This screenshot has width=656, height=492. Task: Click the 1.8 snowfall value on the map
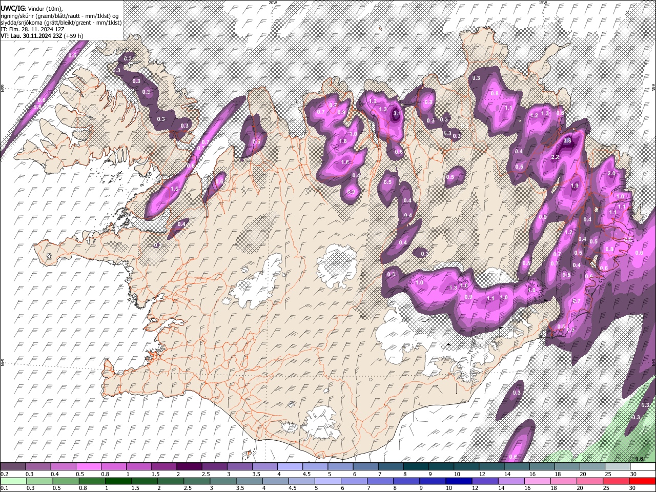(343, 141)
